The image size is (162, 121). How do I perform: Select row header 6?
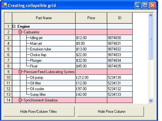pyautogui.click(x=8, y=55)
